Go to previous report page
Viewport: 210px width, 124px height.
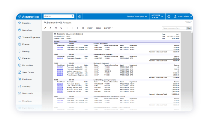click(x=72, y=28)
